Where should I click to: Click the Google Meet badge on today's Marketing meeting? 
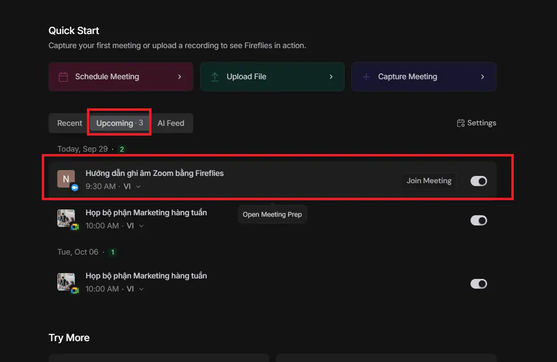coord(75,227)
